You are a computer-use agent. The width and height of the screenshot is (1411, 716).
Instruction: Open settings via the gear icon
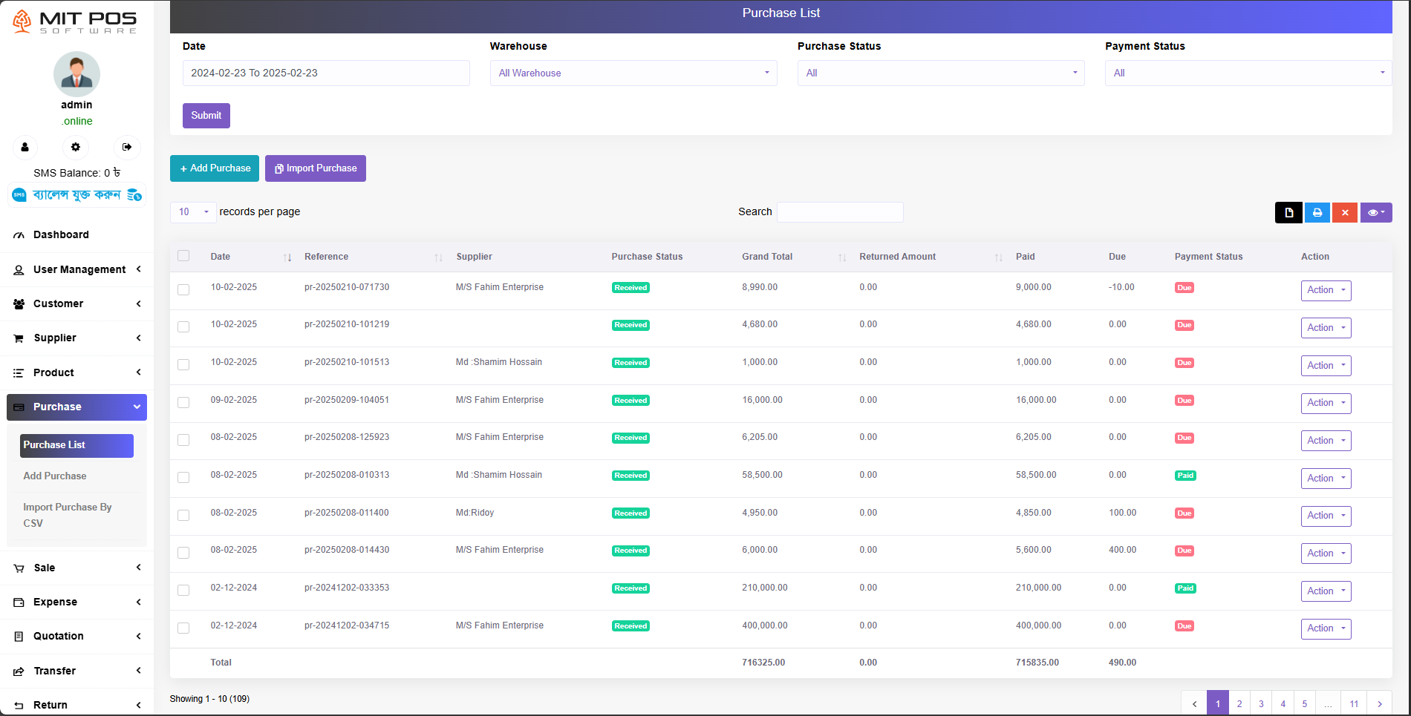coord(75,147)
